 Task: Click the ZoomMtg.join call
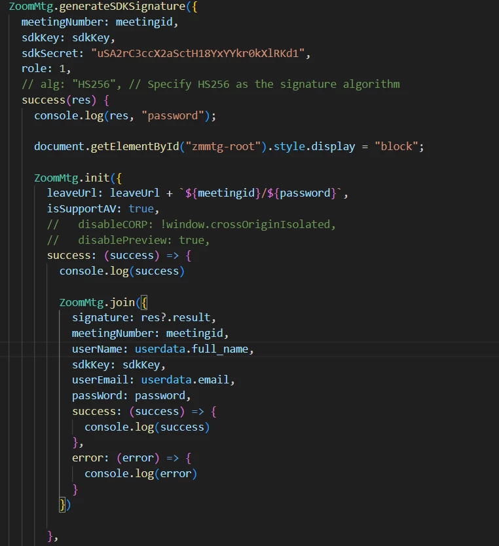[x=103, y=302]
